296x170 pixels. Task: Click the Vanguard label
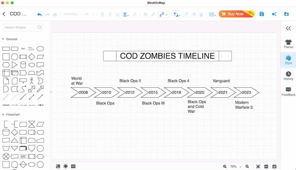tap(221, 81)
